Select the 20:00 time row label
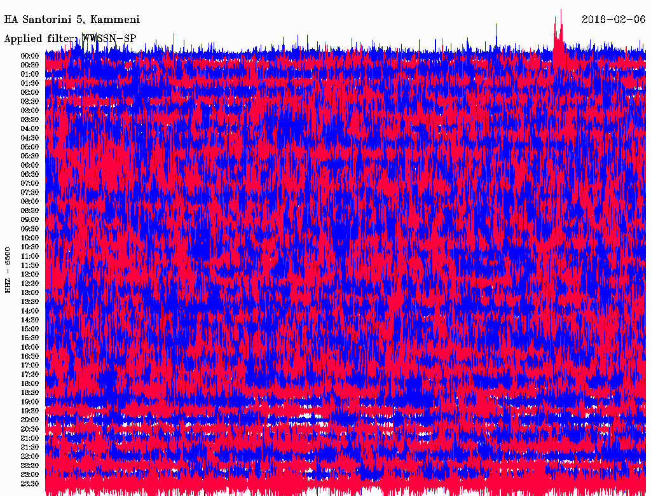The width and height of the screenshot is (651, 496). tap(29, 420)
